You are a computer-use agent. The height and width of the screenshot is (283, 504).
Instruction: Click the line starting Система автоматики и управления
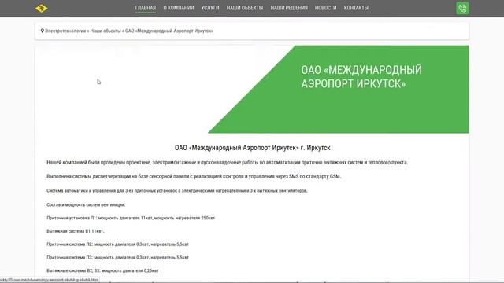pyautogui.click(x=177, y=191)
